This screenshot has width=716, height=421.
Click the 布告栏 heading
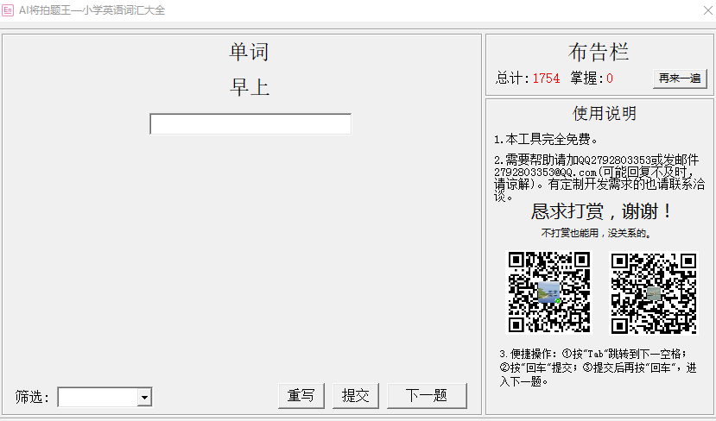tap(599, 52)
